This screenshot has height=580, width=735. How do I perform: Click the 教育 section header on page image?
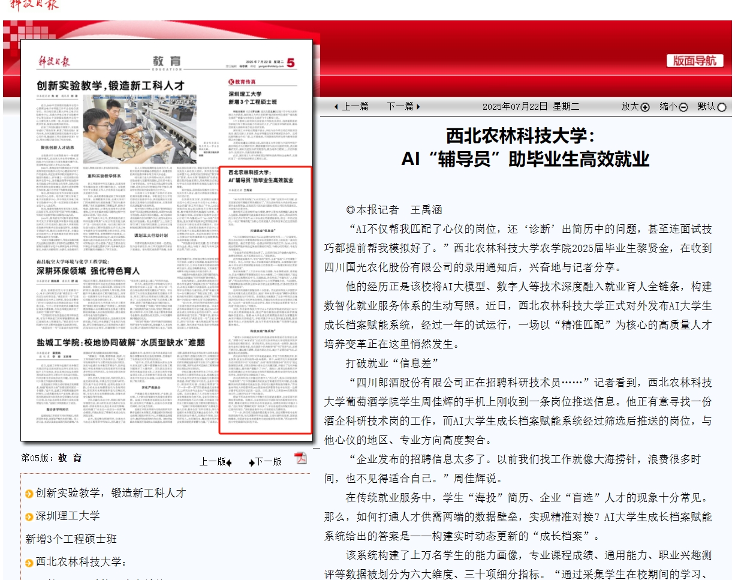tap(167, 61)
